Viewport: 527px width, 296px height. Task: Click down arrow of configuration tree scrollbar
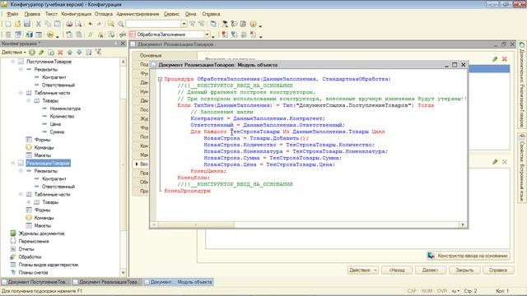pyautogui.click(x=123, y=272)
